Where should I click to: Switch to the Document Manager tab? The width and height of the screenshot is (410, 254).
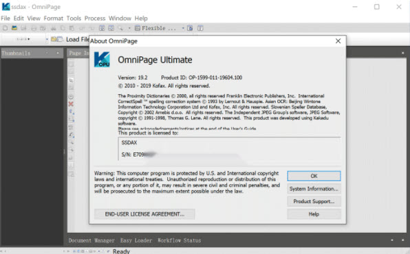click(91, 240)
